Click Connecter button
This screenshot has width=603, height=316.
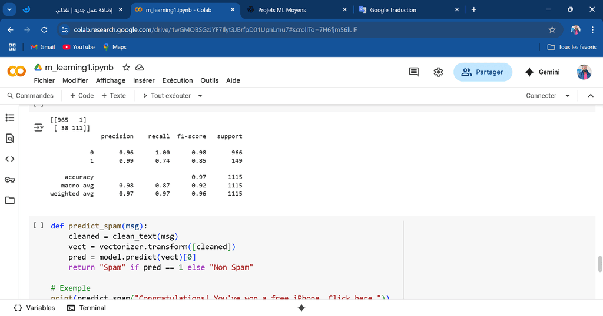pyautogui.click(x=541, y=96)
